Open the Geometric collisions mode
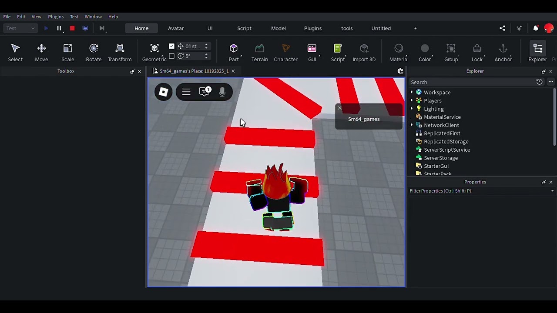 coord(154,52)
